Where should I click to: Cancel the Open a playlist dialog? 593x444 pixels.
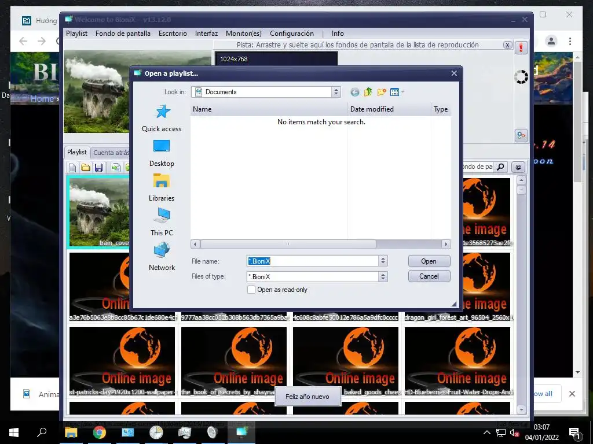pyautogui.click(x=429, y=276)
